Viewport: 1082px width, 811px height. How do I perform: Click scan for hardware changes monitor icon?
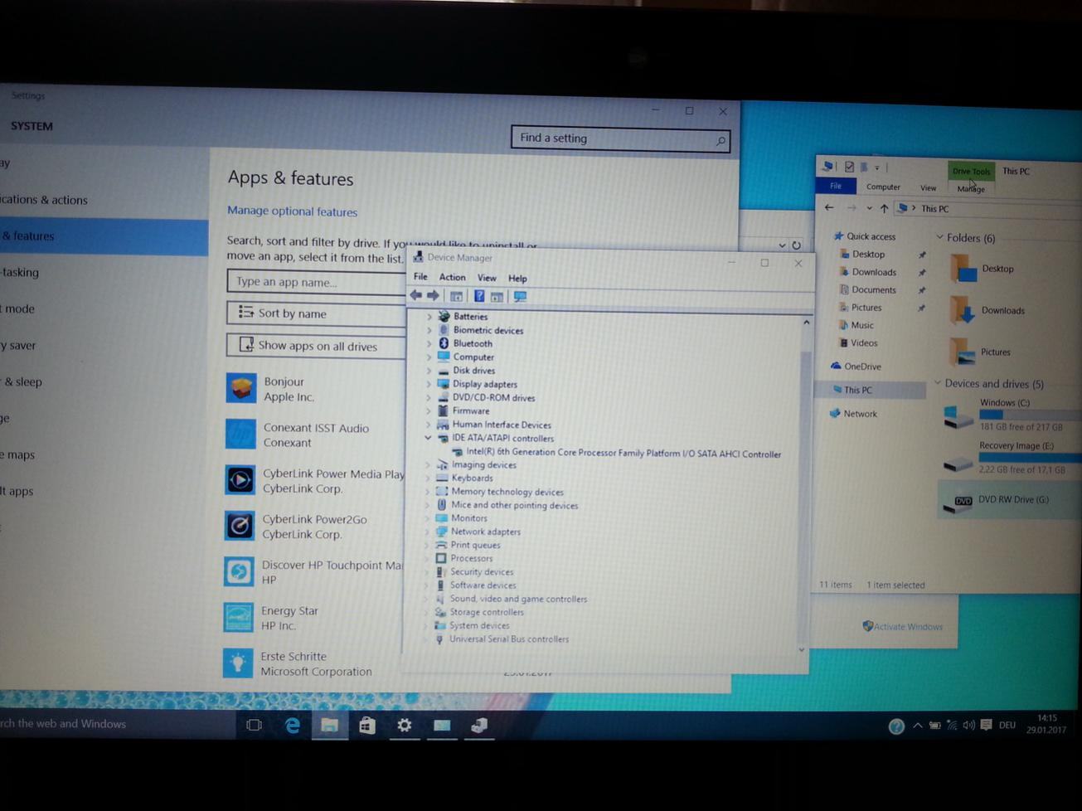click(x=520, y=296)
